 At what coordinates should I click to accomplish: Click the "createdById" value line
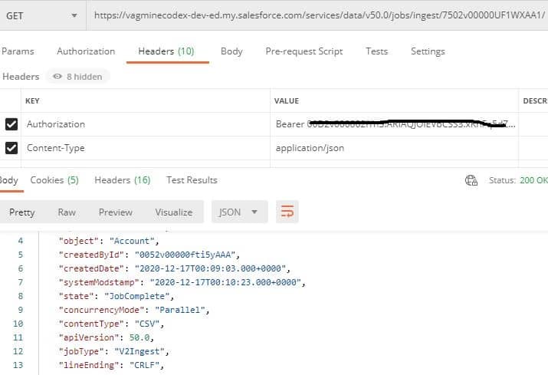pyautogui.click(x=149, y=255)
